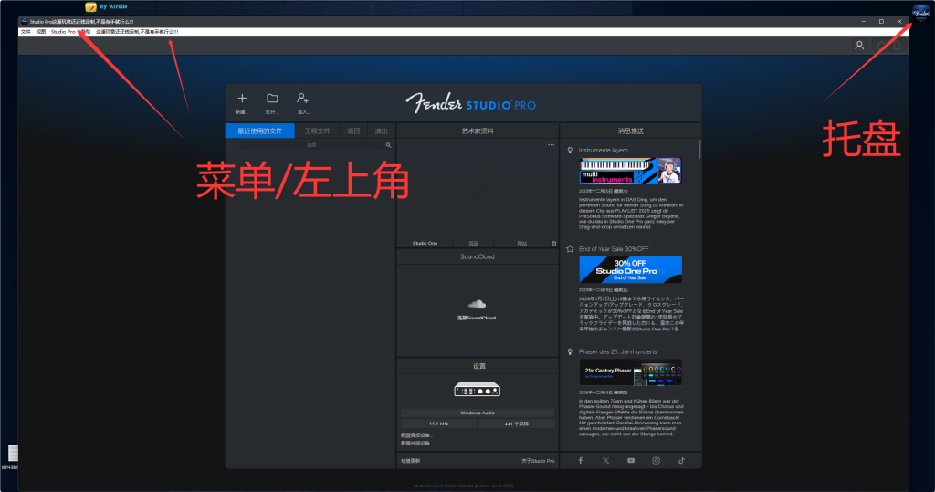Click in the recent files search field
935x492 pixels.
coord(312,145)
